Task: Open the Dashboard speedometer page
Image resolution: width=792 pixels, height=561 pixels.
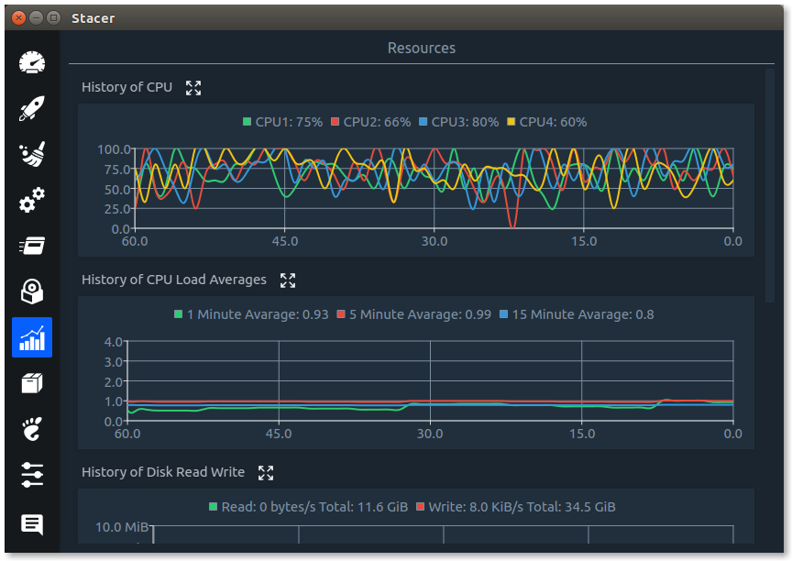Action: pos(32,62)
